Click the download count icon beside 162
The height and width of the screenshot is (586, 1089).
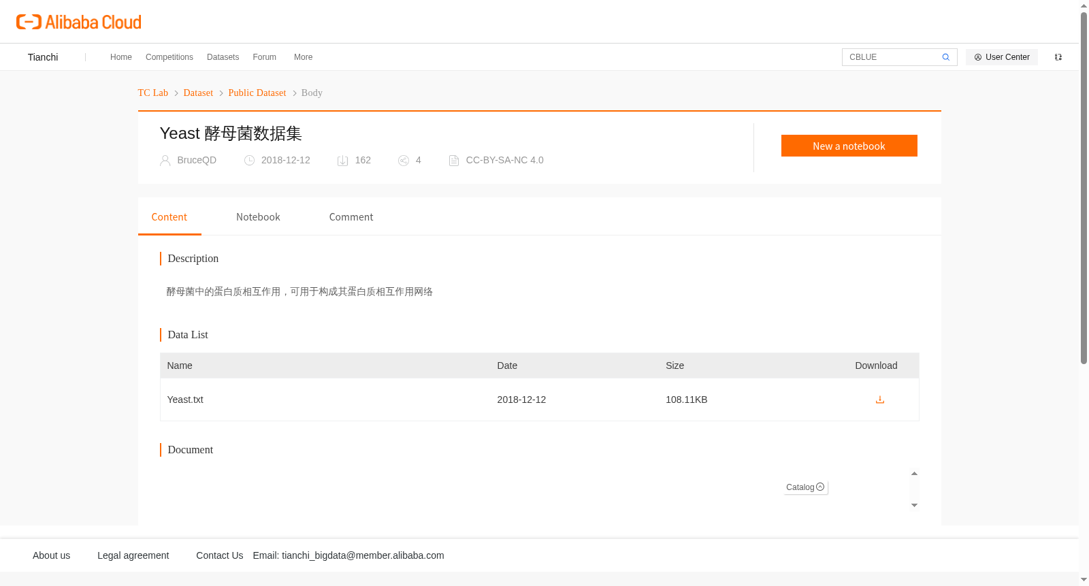tap(343, 161)
